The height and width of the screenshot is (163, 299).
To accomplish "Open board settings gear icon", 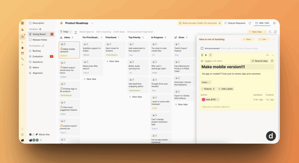I will pyautogui.click(x=274, y=23).
